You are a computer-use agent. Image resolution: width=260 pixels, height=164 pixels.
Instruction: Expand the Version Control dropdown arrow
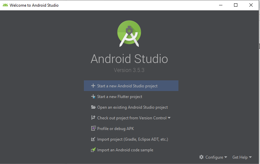169,118
